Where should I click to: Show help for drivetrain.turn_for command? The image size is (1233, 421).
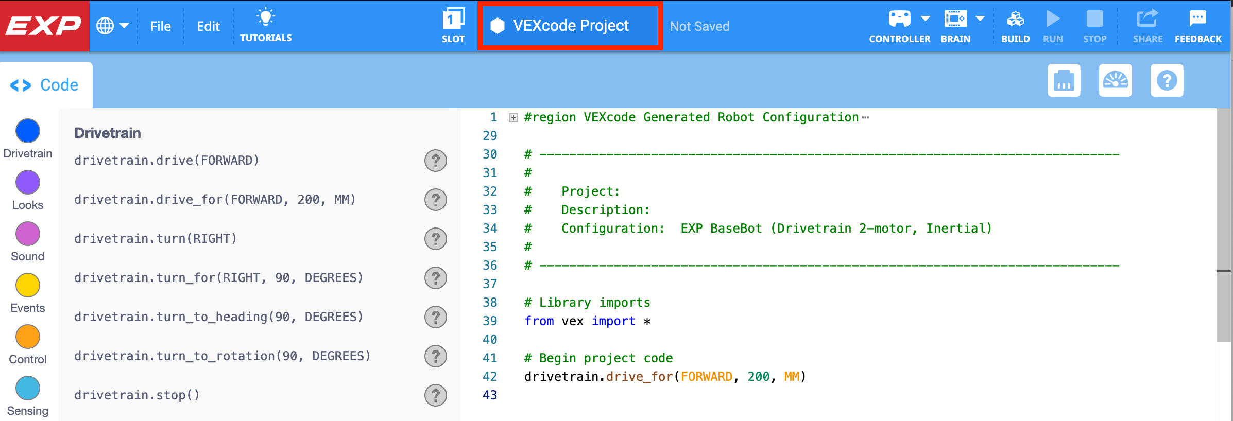click(x=436, y=278)
